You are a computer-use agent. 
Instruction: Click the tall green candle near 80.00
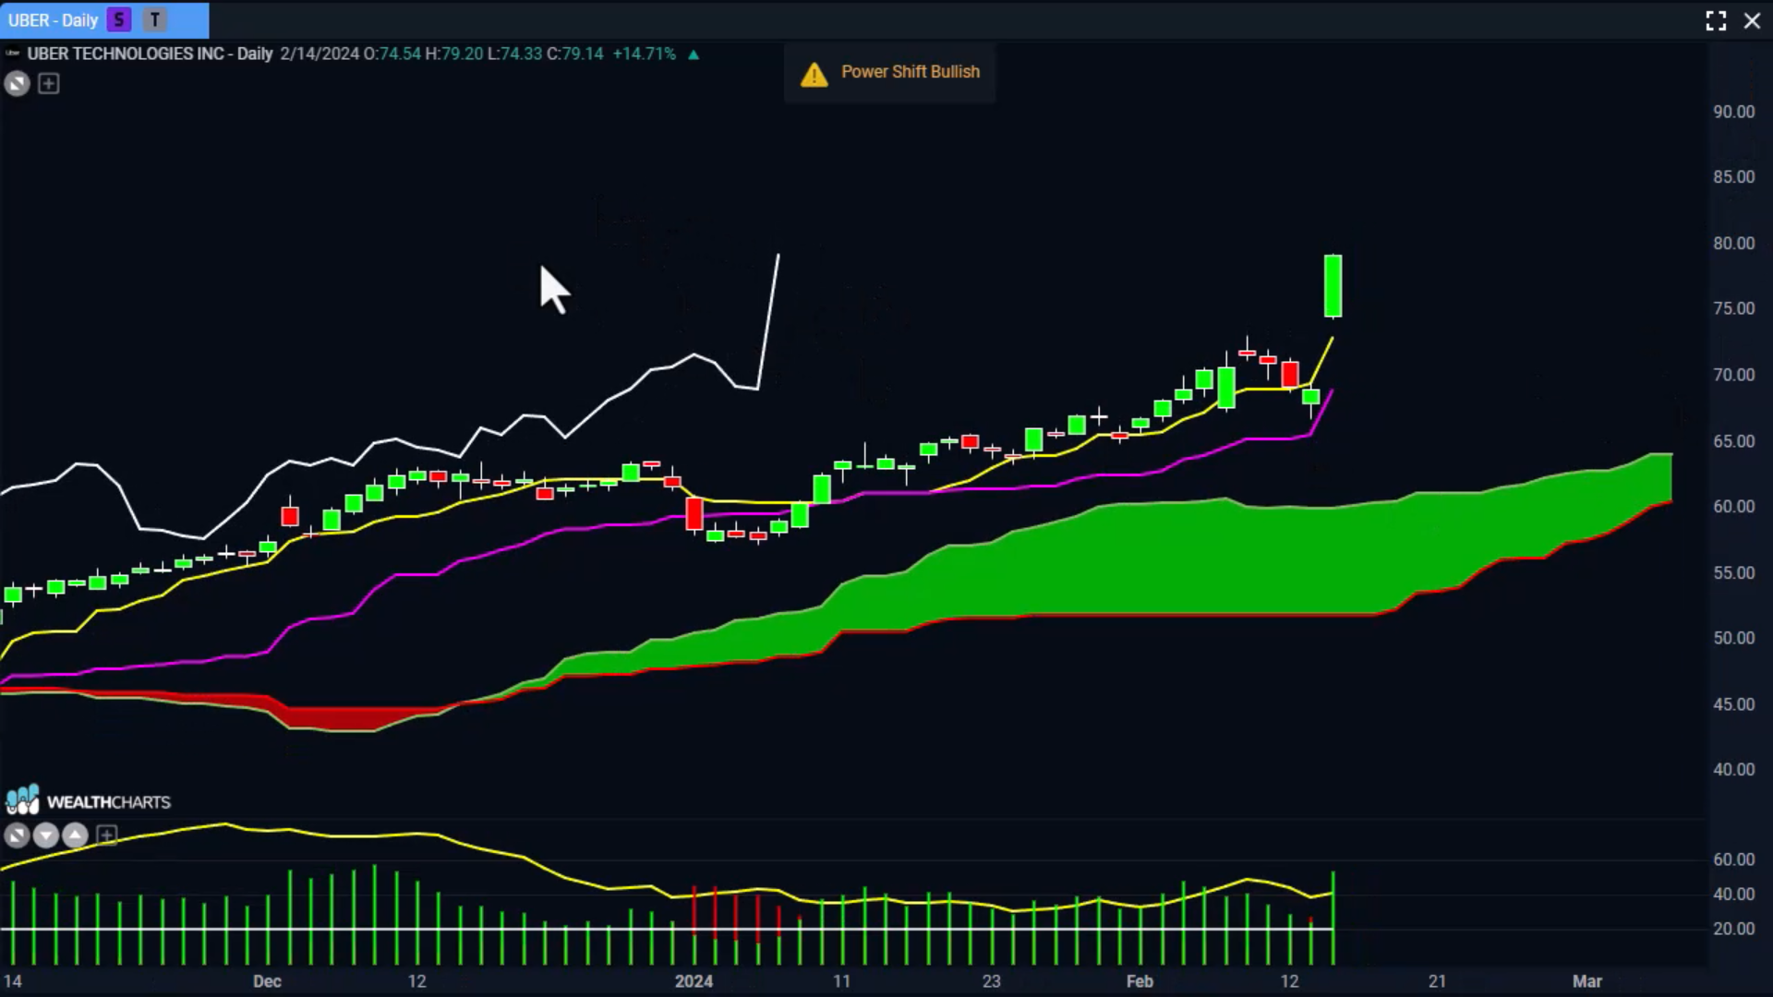tap(1333, 286)
